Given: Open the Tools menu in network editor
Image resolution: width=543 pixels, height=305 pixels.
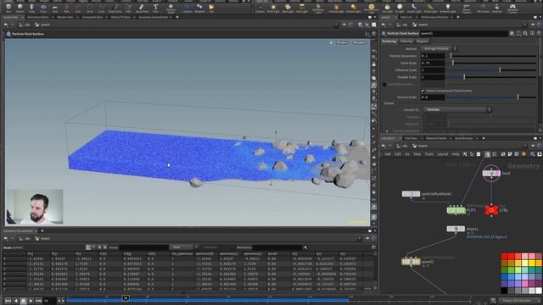Looking at the screenshot, I should [429, 154].
